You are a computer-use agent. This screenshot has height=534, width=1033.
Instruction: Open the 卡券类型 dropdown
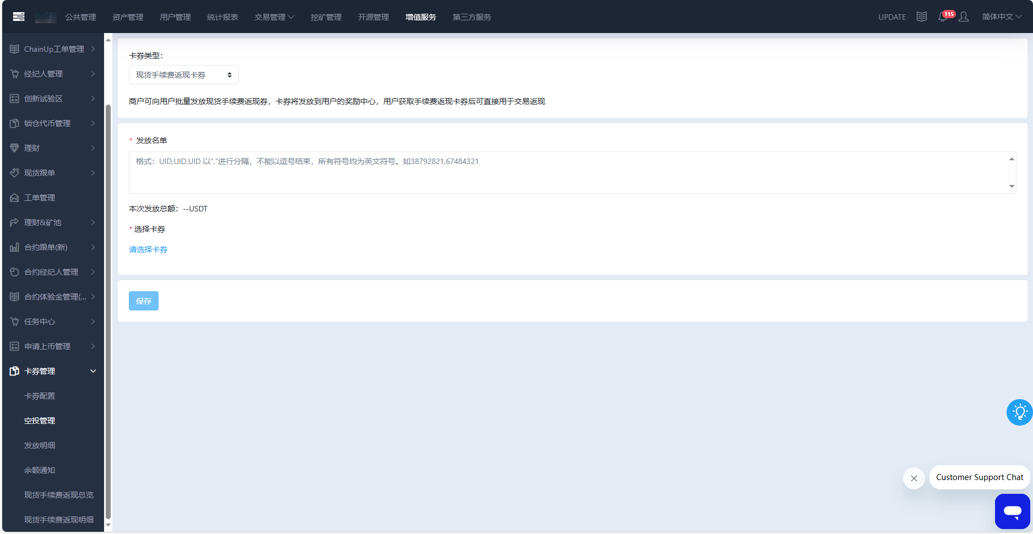[184, 75]
